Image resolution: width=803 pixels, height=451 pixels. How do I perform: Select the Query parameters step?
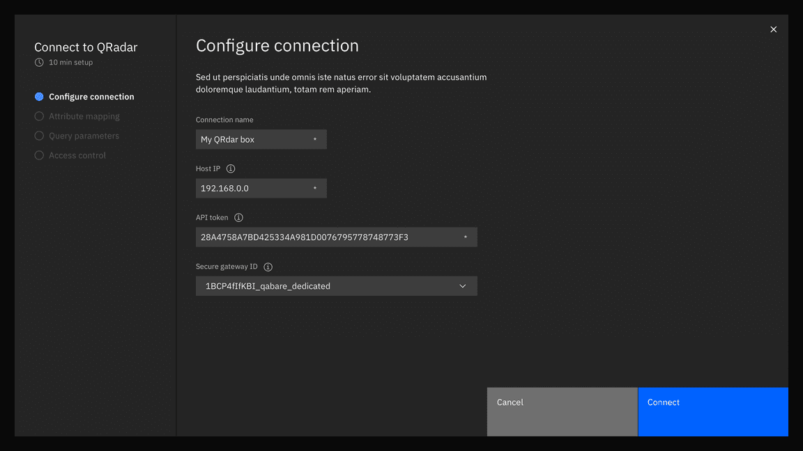84,135
